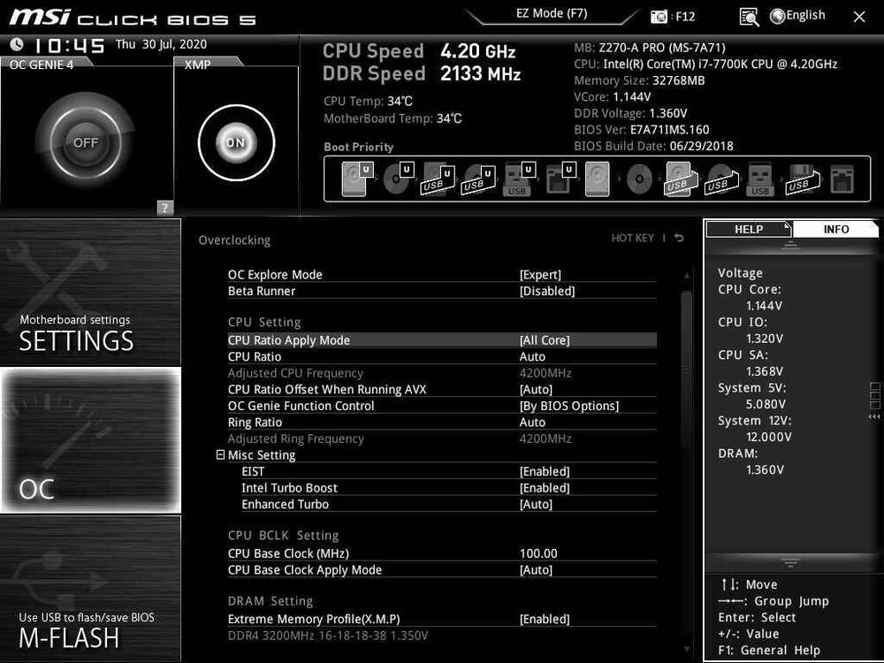Click the OC GENIE 4 tab label
Image resolution: width=884 pixels, height=663 pixels.
click(x=42, y=65)
